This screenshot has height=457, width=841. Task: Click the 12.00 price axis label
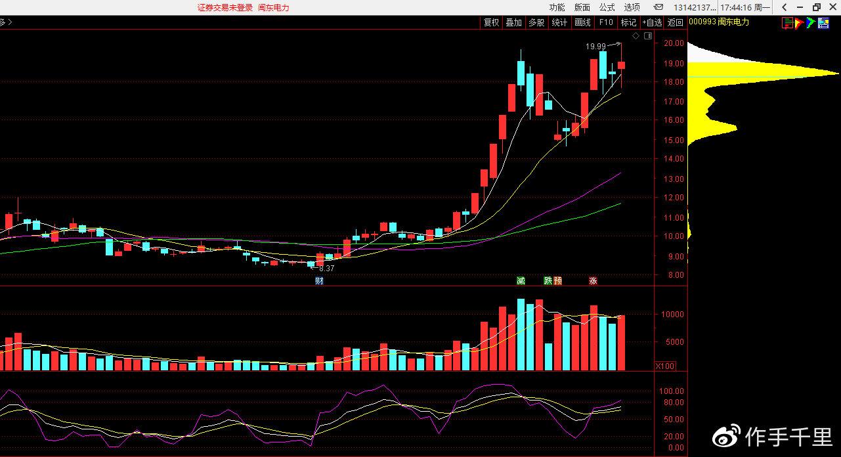[x=674, y=198]
